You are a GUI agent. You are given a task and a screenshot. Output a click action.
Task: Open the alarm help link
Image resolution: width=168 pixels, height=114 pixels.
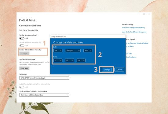point(130,46)
